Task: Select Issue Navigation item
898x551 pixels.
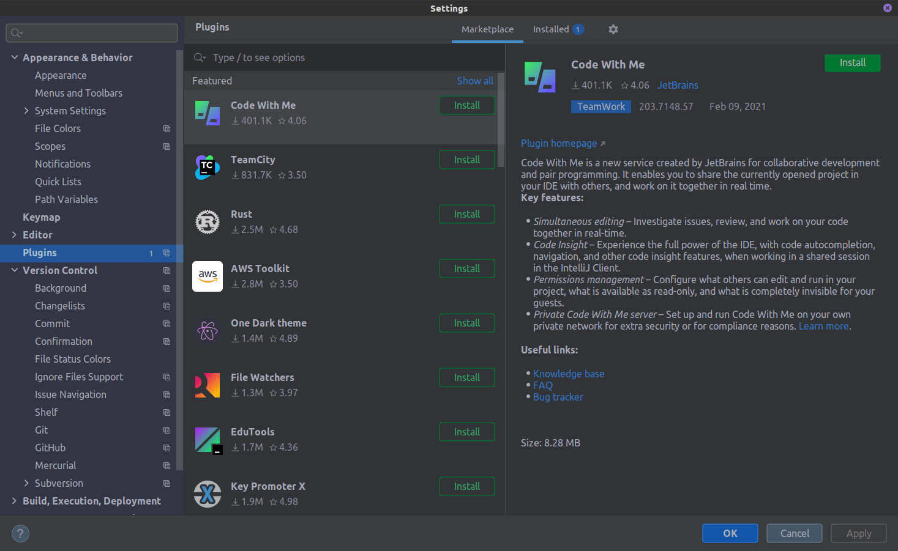Action: 70,394
